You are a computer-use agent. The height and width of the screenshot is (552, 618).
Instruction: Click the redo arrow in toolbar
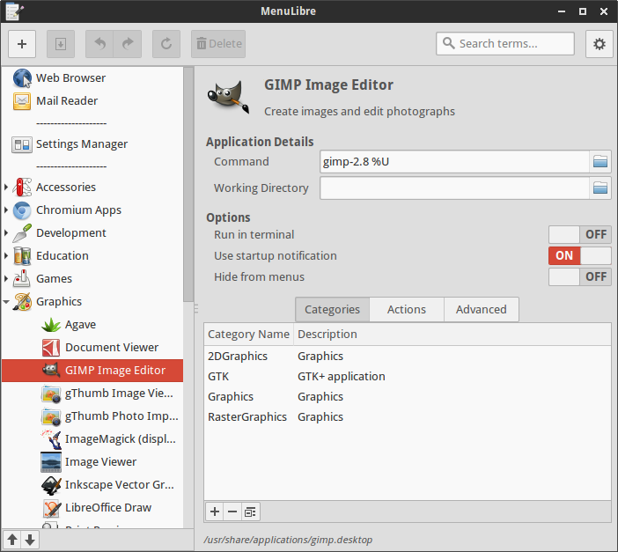click(128, 44)
